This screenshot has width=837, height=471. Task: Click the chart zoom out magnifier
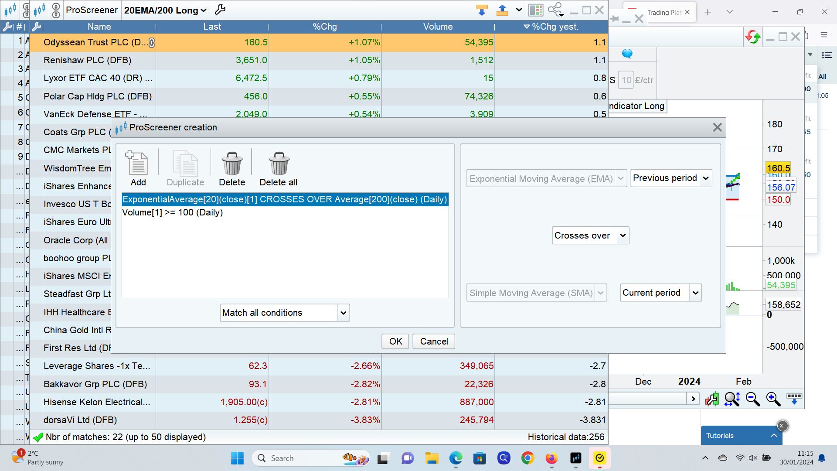click(752, 399)
